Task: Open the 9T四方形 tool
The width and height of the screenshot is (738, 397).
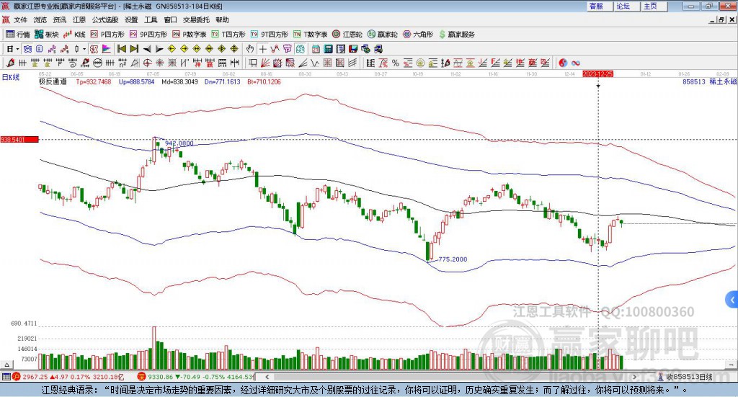Action: click(270, 35)
